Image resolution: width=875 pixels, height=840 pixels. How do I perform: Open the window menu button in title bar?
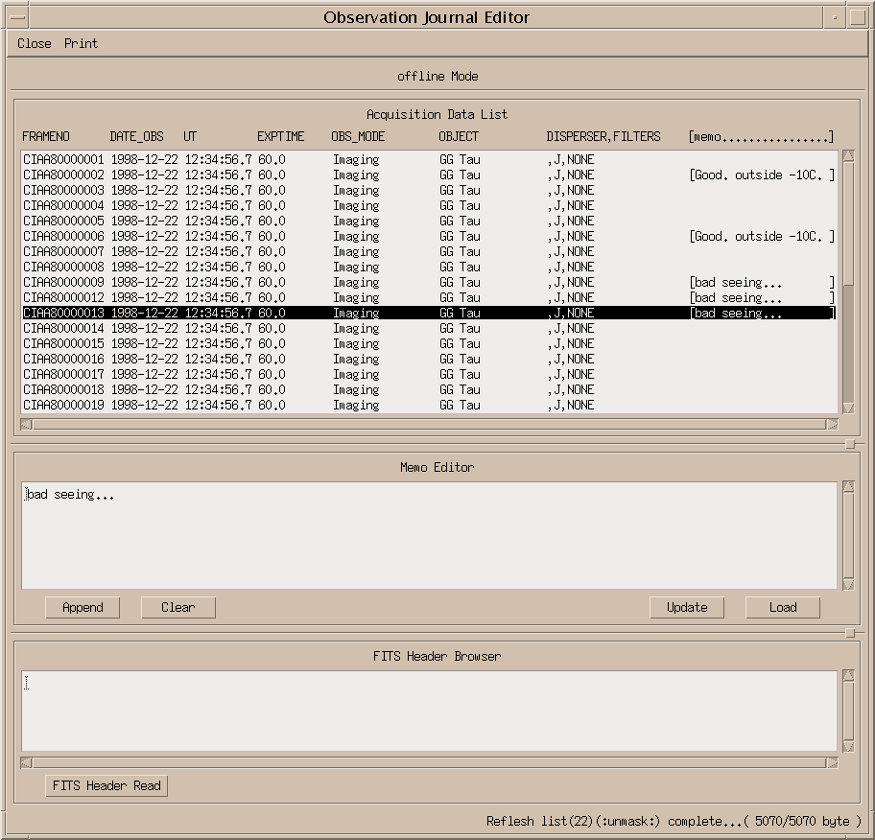pos(17,17)
